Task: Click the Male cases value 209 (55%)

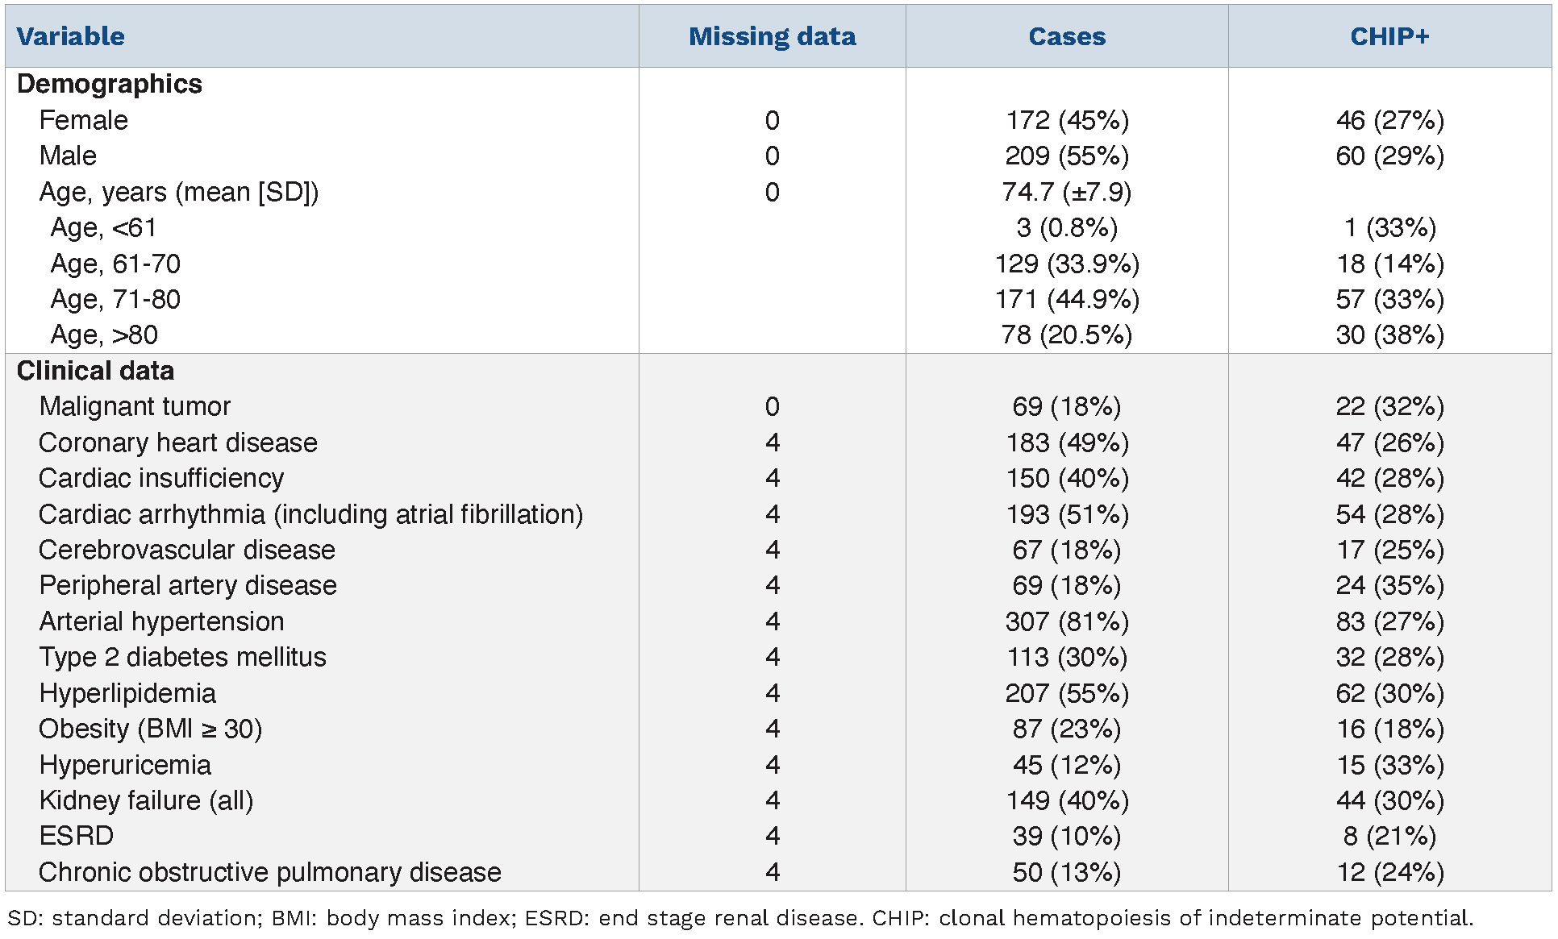Action: [x=1066, y=156]
